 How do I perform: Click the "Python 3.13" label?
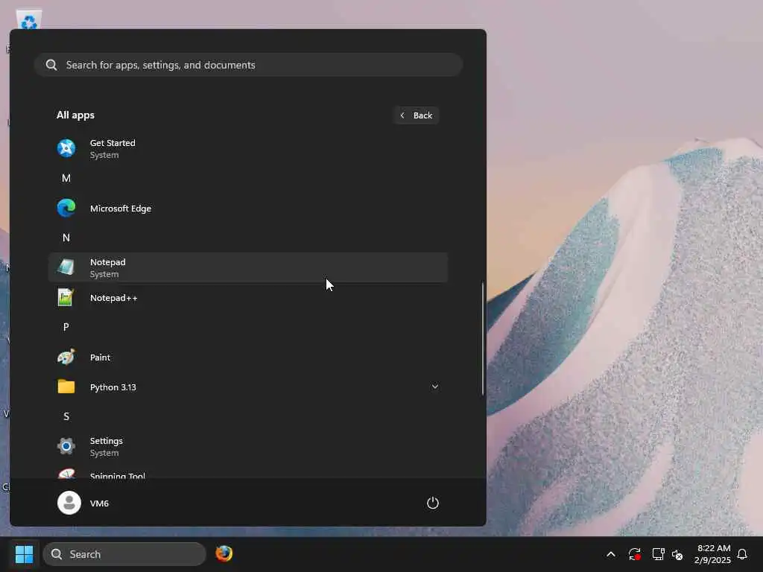pyautogui.click(x=113, y=387)
